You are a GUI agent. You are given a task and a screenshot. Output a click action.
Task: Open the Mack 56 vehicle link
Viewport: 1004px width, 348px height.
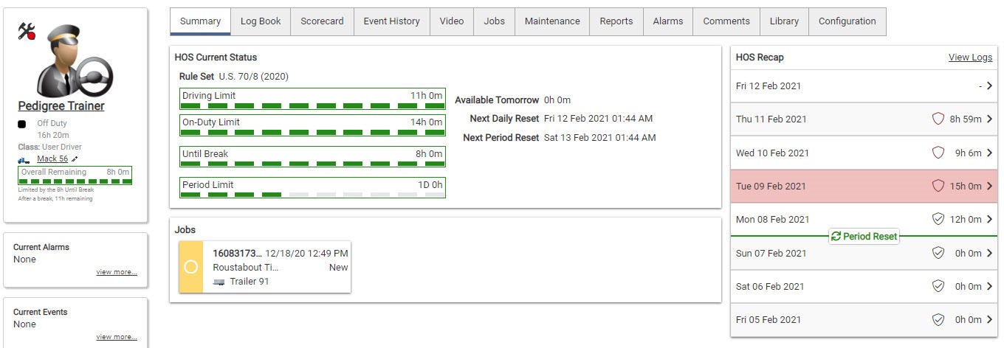(x=52, y=159)
